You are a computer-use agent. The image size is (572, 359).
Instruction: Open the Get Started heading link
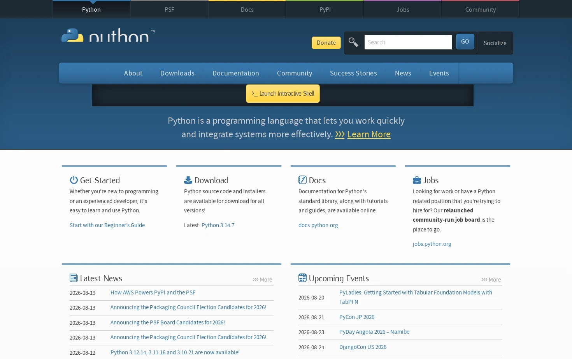tap(100, 180)
